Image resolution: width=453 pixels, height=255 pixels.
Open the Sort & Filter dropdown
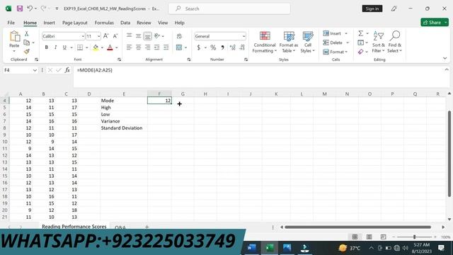[x=378, y=42]
